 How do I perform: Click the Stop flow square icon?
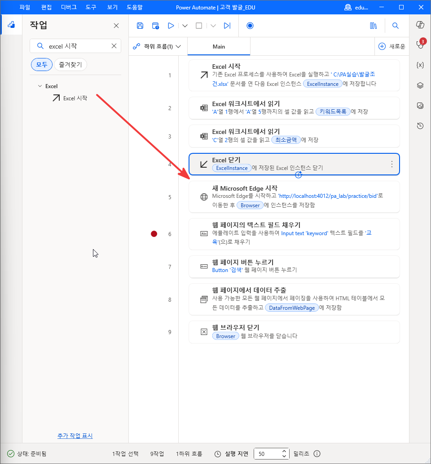pos(199,26)
